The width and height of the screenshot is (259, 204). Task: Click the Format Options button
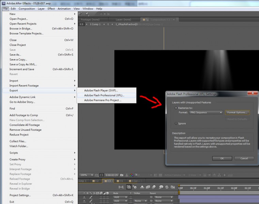click(238, 112)
